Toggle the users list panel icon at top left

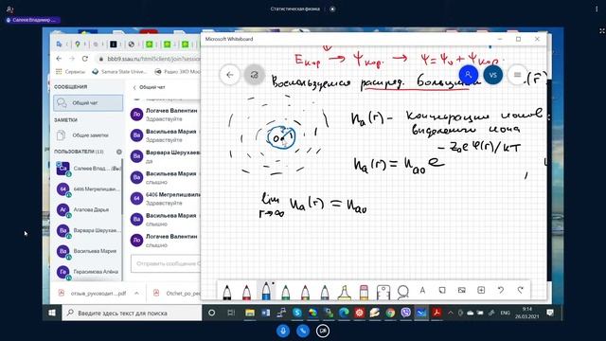[10, 9]
